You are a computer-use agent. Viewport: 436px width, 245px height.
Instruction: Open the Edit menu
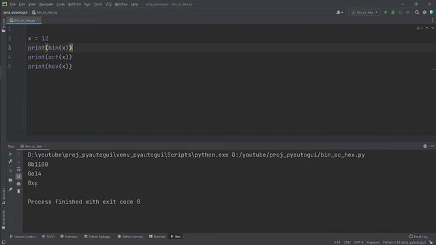(22, 4)
